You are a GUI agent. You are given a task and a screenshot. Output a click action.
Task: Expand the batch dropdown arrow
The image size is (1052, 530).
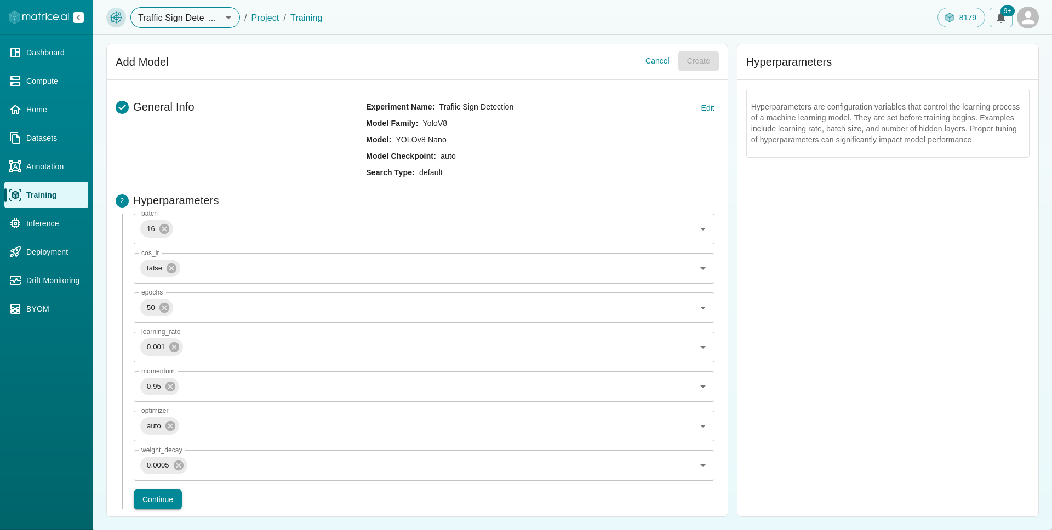pyautogui.click(x=703, y=229)
